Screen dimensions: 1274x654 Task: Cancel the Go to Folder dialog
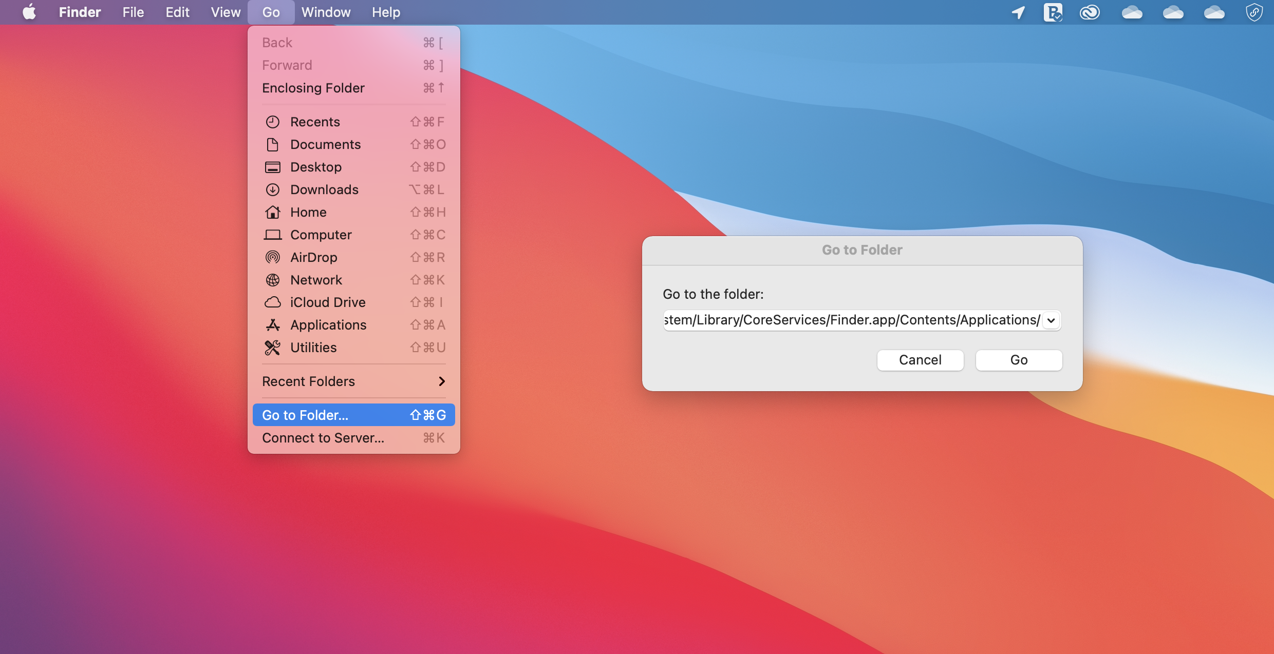[x=920, y=360]
